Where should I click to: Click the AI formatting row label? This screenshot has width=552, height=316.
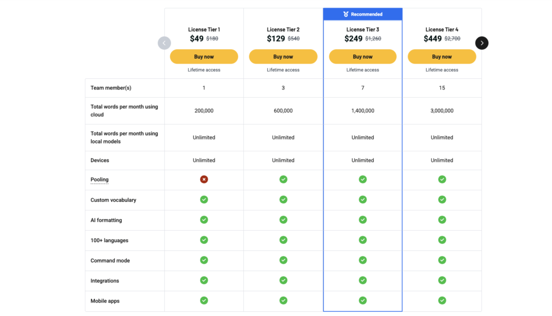[x=106, y=220]
